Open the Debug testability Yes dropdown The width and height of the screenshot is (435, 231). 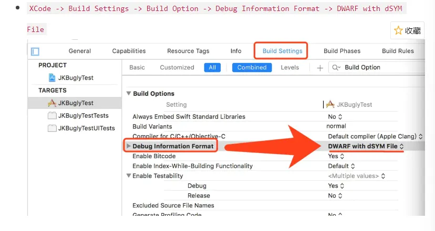336,186
